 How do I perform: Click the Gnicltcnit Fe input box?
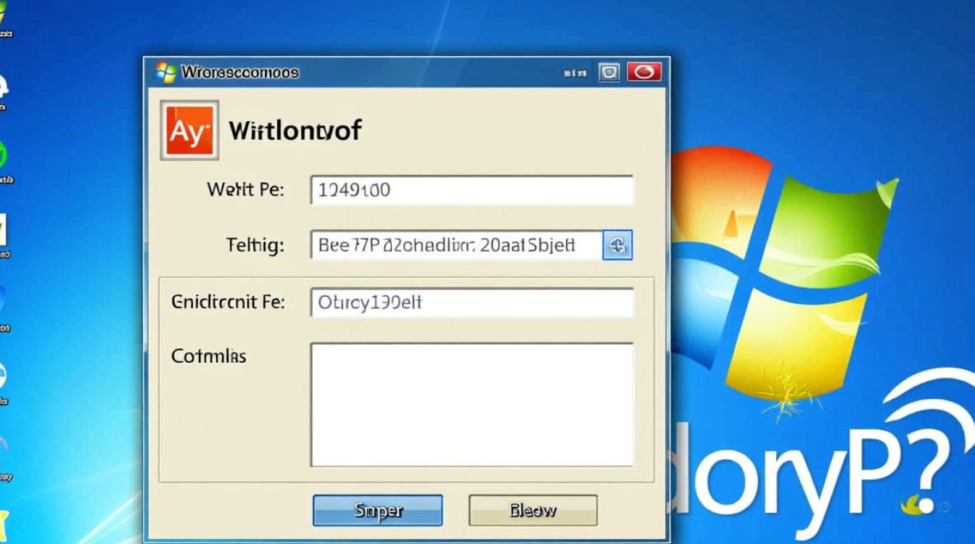point(472,302)
